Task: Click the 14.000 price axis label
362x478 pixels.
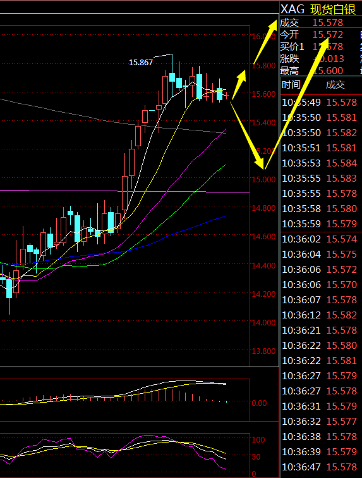Action: click(263, 322)
